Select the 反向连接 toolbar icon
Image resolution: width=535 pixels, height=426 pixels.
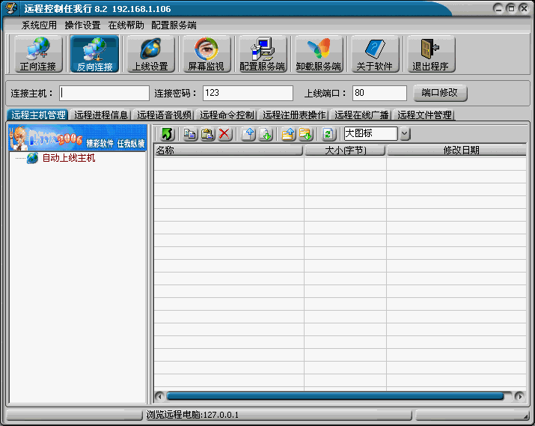(x=94, y=54)
